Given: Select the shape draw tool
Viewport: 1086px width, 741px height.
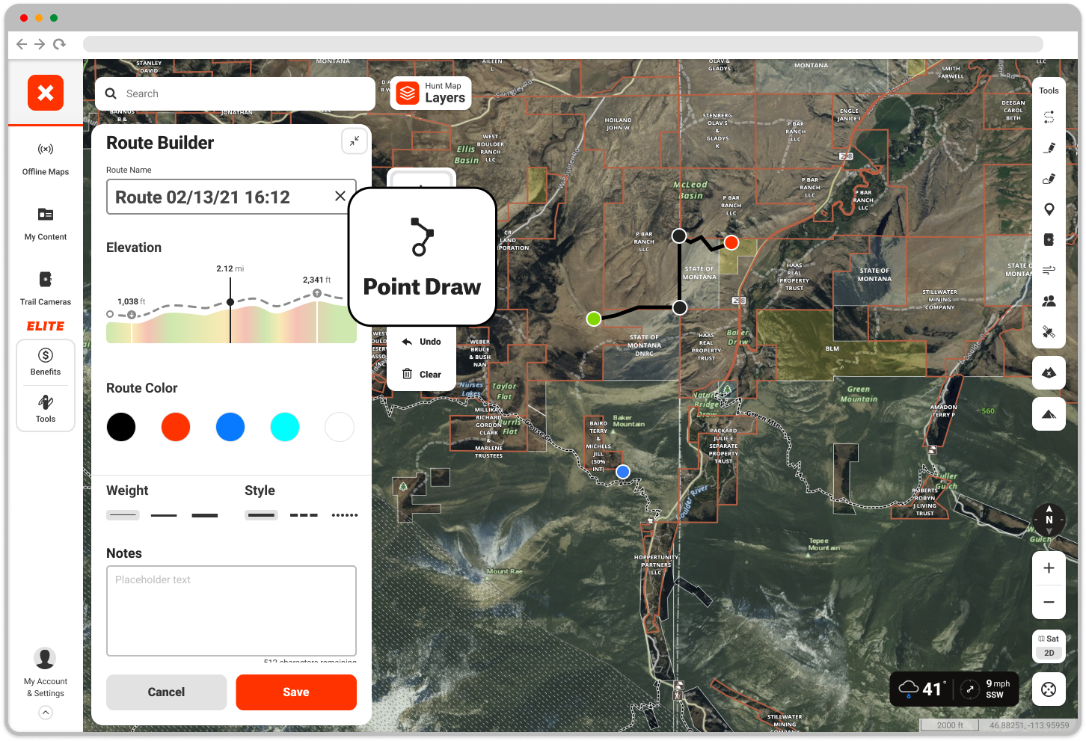Looking at the screenshot, I should tap(1049, 179).
